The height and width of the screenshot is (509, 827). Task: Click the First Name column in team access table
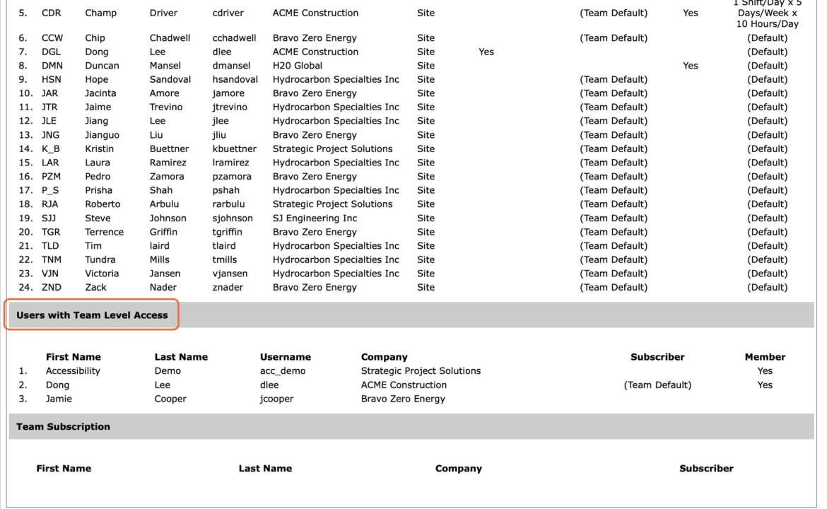click(74, 357)
